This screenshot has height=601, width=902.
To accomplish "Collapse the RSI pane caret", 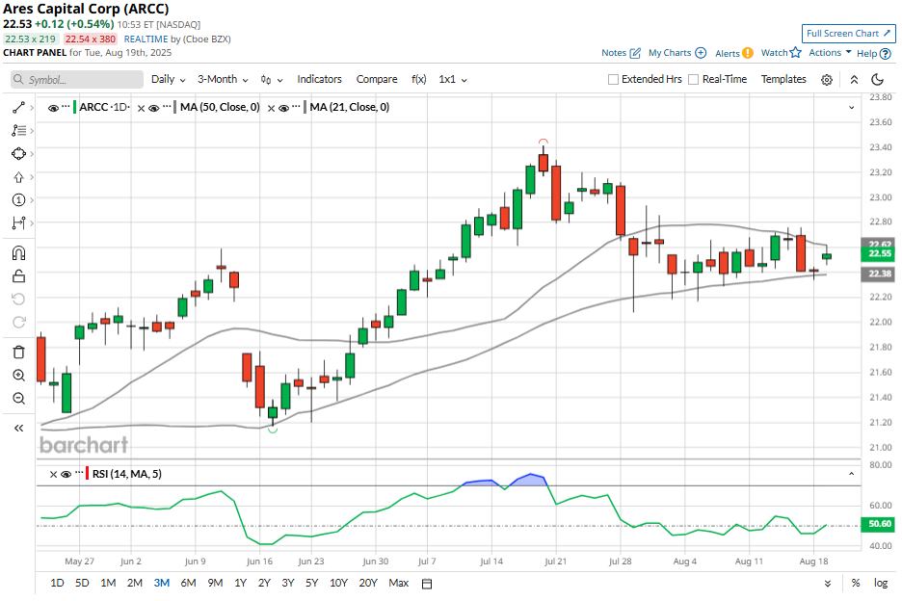I will [x=851, y=474].
